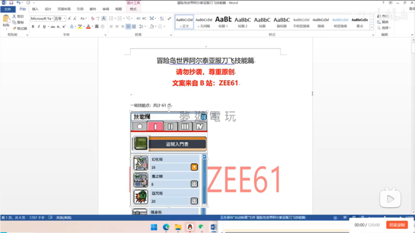Open the 文件 (File) menu tab
The height and width of the screenshot is (233, 415).
pyautogui.click(x=8, y=9)
